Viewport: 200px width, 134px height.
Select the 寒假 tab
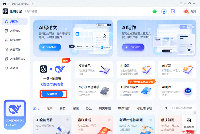pyautogui.click(x=76, y=108)
